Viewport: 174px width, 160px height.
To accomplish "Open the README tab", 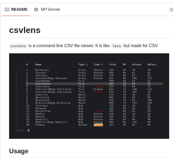I will (x=16, y=10).
